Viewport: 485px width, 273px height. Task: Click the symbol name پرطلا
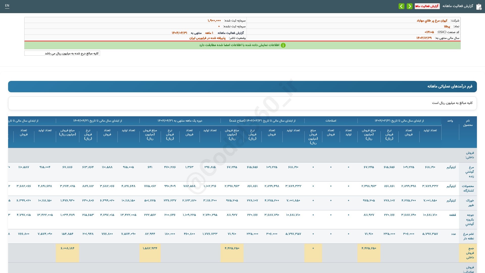(x=447, y=26)
